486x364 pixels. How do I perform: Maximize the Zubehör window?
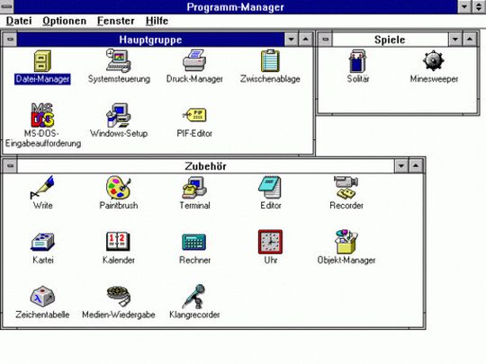click(416, 166)
